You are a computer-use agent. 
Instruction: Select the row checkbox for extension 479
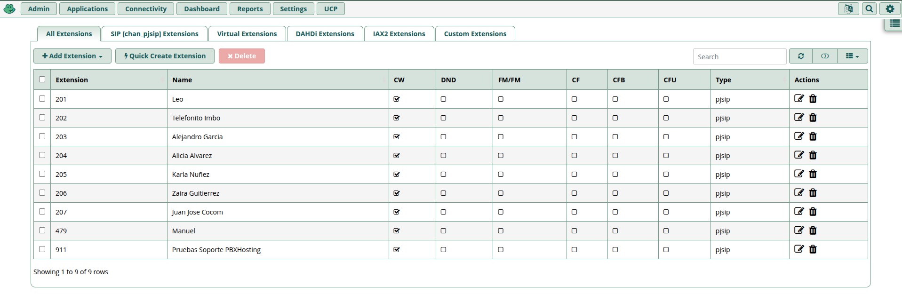[x=42, y=230]
